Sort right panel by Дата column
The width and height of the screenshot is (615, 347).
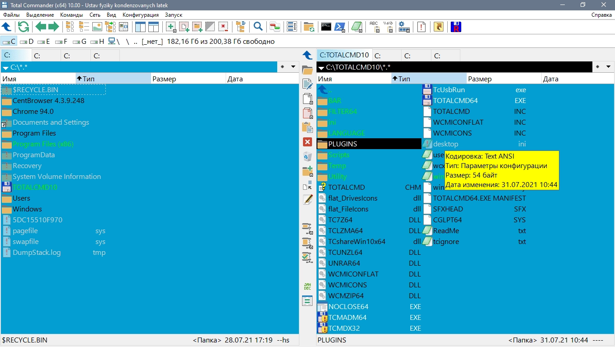577,79
